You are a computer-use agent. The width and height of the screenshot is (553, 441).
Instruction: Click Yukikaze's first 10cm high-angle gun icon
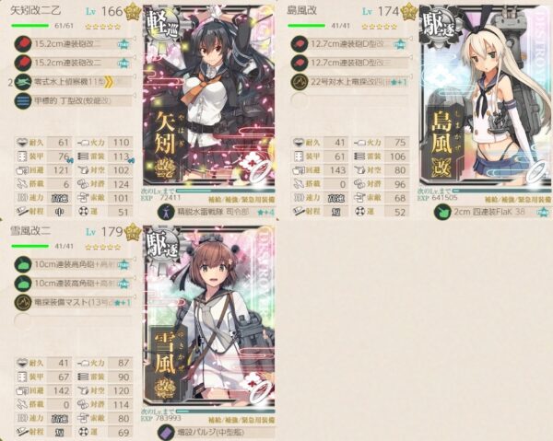(22, 264)
